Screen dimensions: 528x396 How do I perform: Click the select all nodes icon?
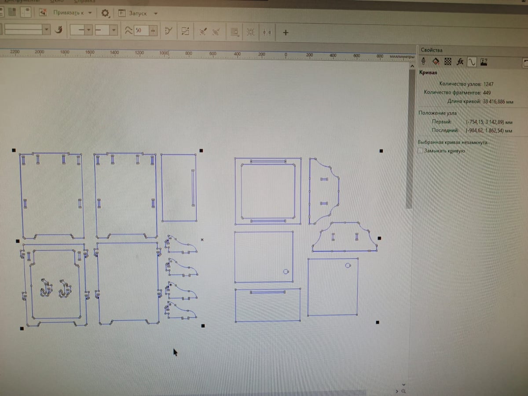coord(250,32)
